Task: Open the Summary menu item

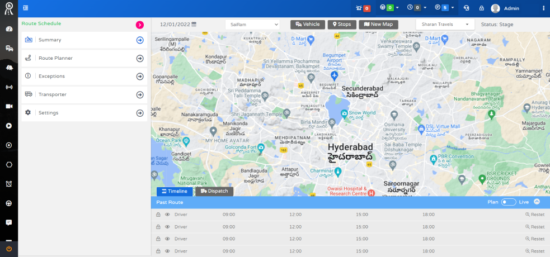Action: pyautogui.click(x=84, y=40)
